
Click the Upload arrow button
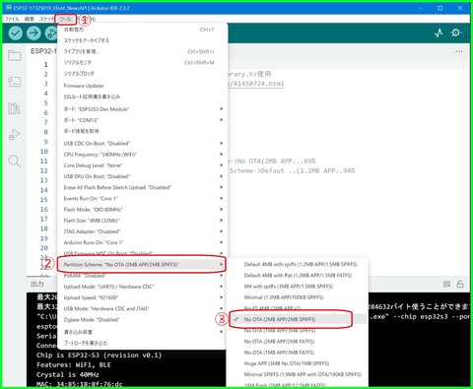[34, 33]
